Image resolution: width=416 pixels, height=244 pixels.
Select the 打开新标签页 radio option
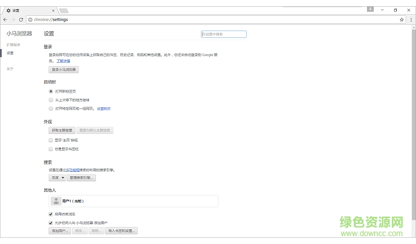(51, 91)
